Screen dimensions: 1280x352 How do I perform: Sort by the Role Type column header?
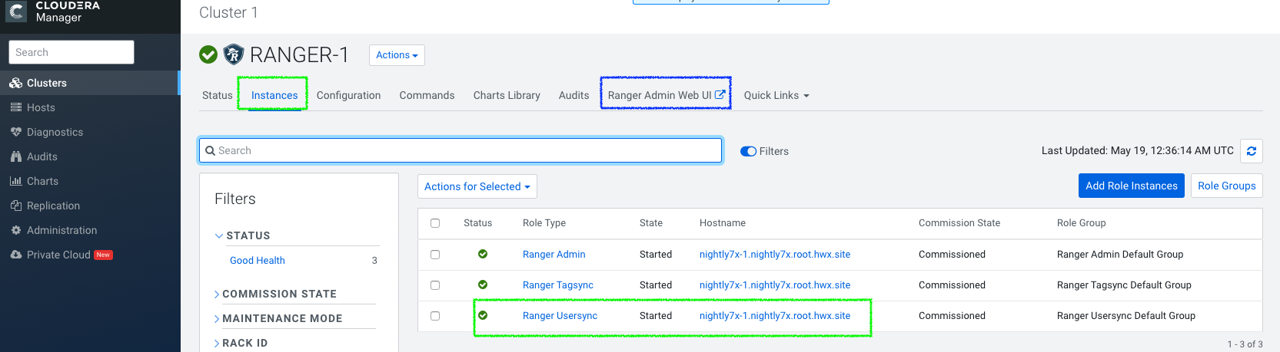point(544,222)
